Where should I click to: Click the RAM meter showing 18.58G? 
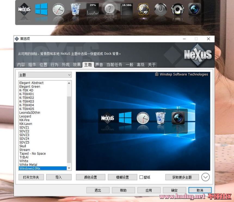(x=127, y=10)
